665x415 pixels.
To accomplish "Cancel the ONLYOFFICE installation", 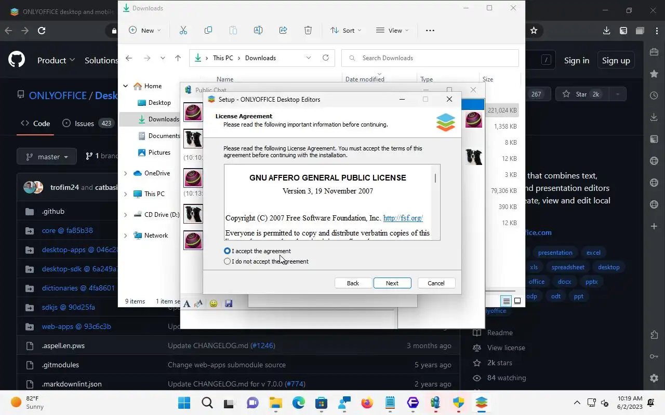I will pyautogui.click(x=436, y=283).
